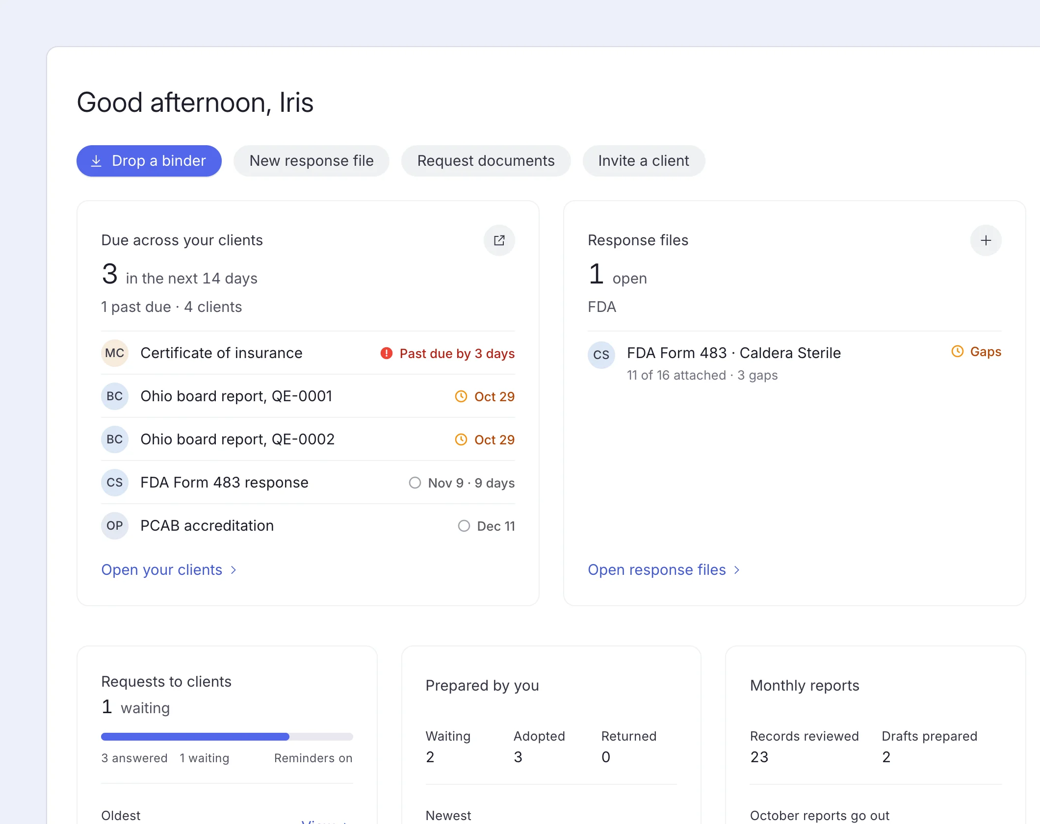Click the Requests to clients progress bar
Viewport: 1040px width, 824px height.
(x=227, y=737)
